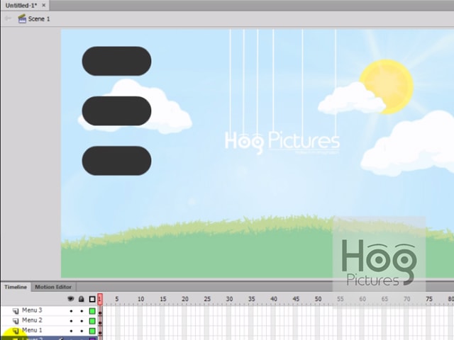The height and width of the screenshot is (340, 454).
Task: Toggle outline view for Menu 3 layer
Action: pyautogui.click(x=92, y=311)
